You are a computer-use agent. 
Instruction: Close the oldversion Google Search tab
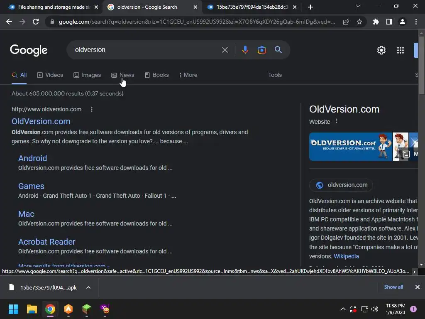pos(195,7)
